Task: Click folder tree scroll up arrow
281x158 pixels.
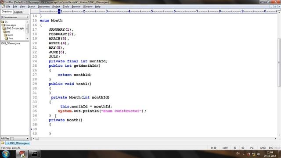Action: [27, 22]
